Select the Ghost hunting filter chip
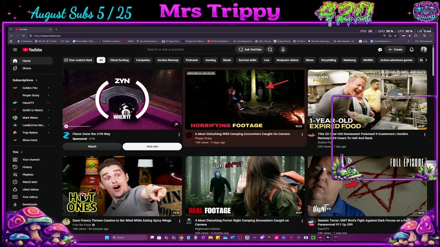Image resolution: width=440 pixels, height=247 pixels. point(119,60)
